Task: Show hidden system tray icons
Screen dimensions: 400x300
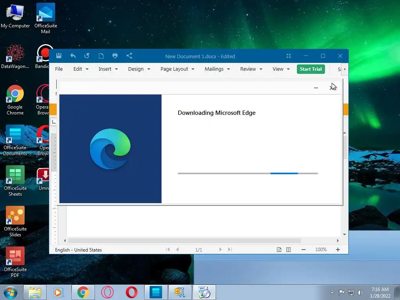Action: [332, 293]
